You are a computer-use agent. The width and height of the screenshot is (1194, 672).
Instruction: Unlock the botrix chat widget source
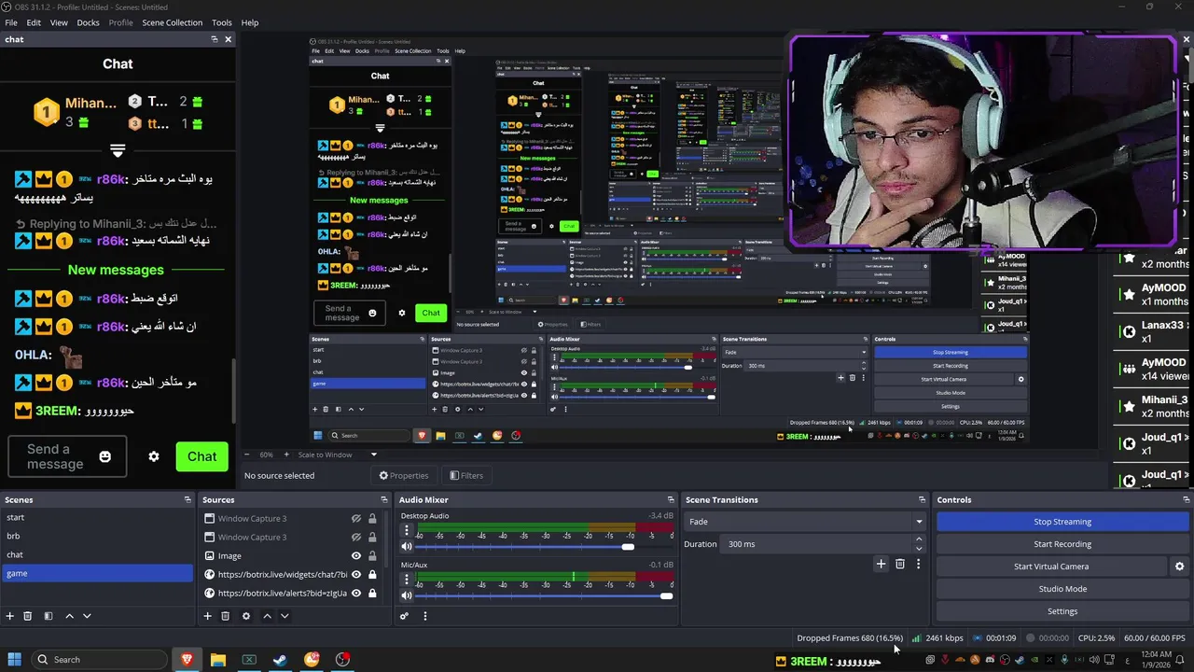[x=372, y=575]
